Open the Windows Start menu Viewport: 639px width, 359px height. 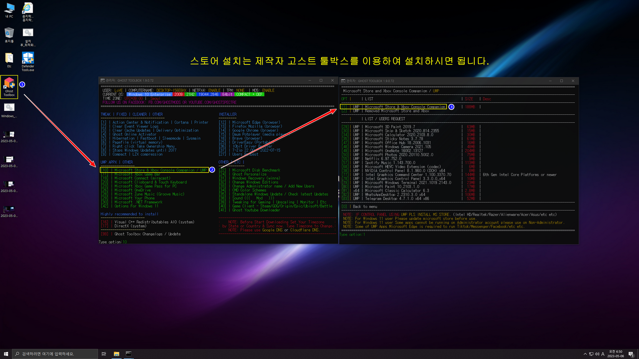6,354
